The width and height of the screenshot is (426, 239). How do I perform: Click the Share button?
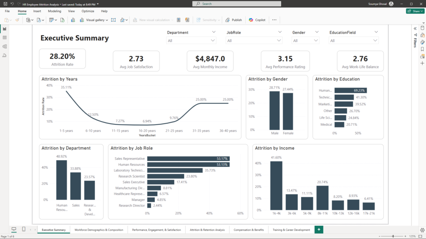[x=415, y=11]
